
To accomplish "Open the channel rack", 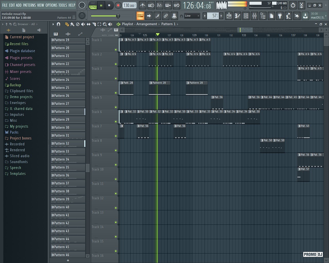I will point(246,16).
